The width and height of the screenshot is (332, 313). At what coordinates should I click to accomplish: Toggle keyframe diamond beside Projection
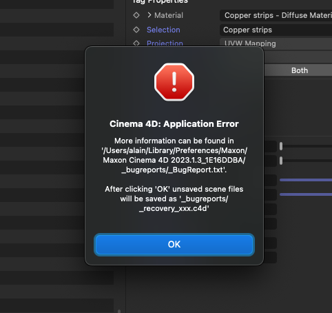(x=136, y=43)
